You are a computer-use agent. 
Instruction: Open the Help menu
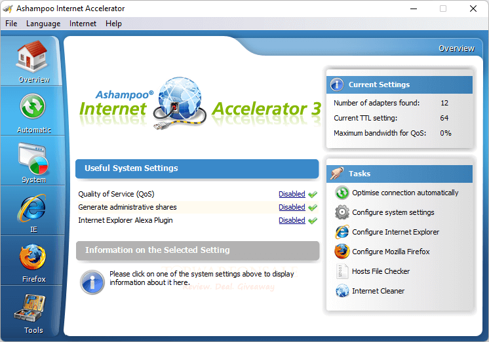tap(113, 24)
